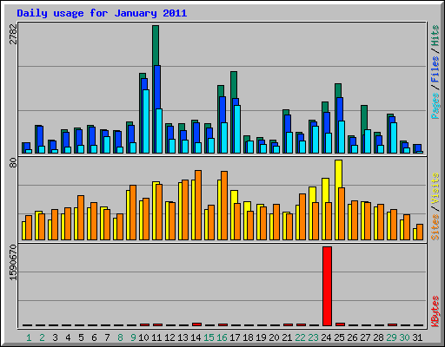Click day label 28 on the axis
This screenshot has width=445, height=347.
pyautogui.click(x=378, y=337)
